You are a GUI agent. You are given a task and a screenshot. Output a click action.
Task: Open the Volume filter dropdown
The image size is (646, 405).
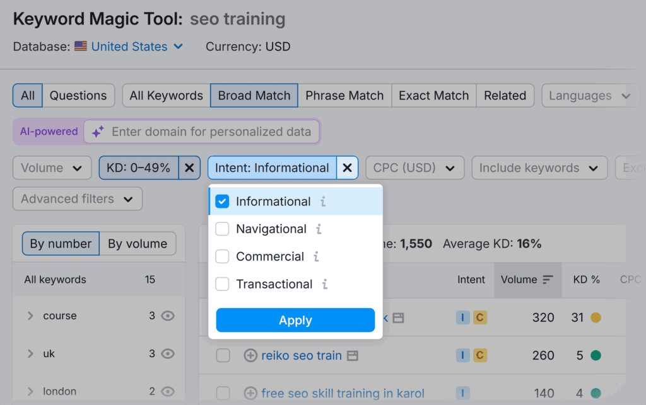(52, 168)
